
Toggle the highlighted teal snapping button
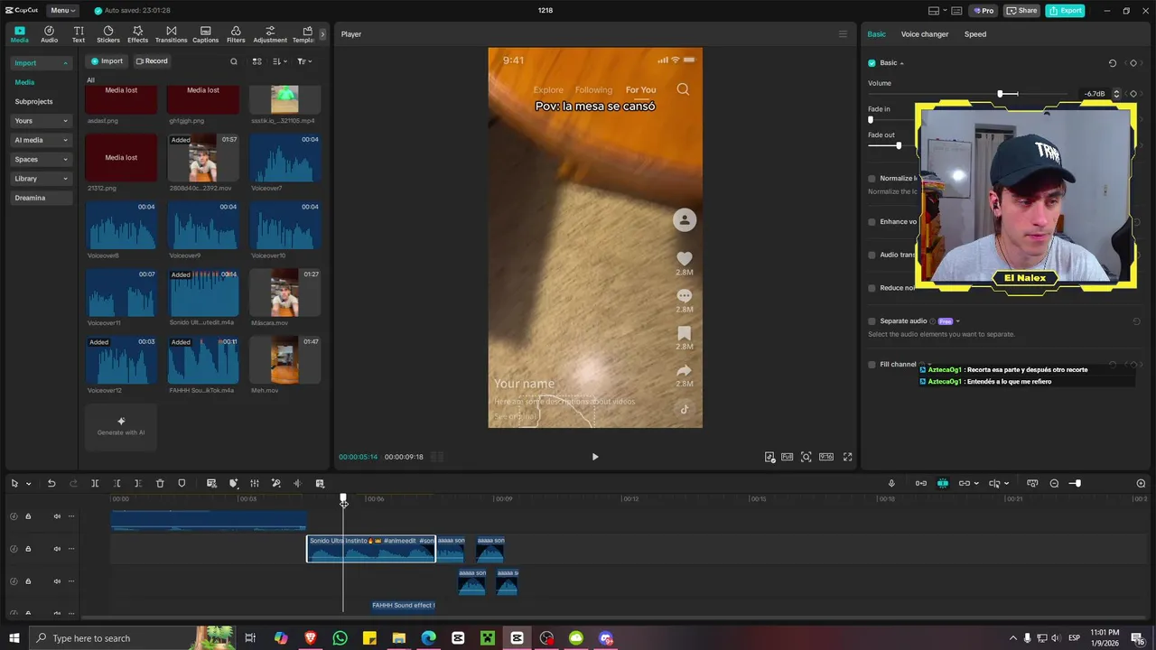coord(943,484)
